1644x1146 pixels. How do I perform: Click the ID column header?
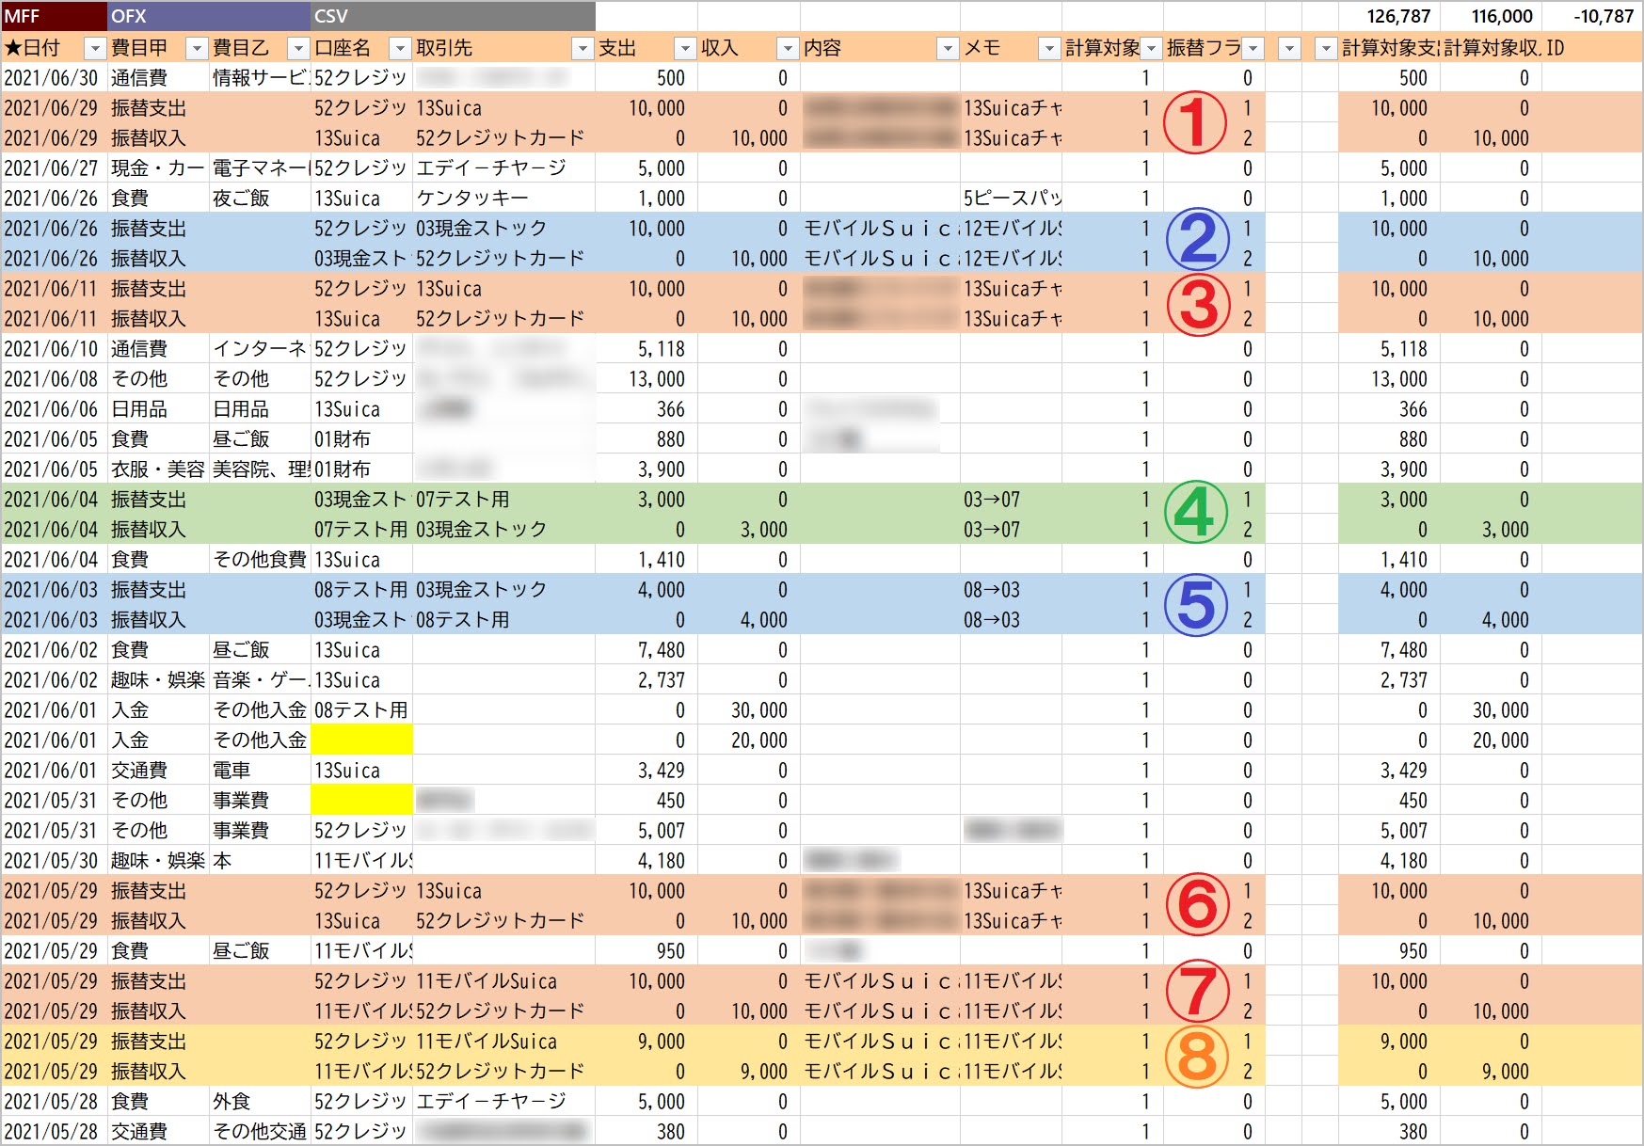1592,48
